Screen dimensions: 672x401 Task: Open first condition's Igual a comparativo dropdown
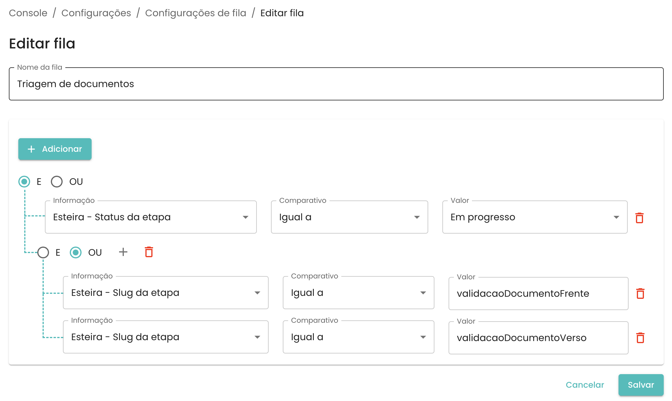coord(349,217)
